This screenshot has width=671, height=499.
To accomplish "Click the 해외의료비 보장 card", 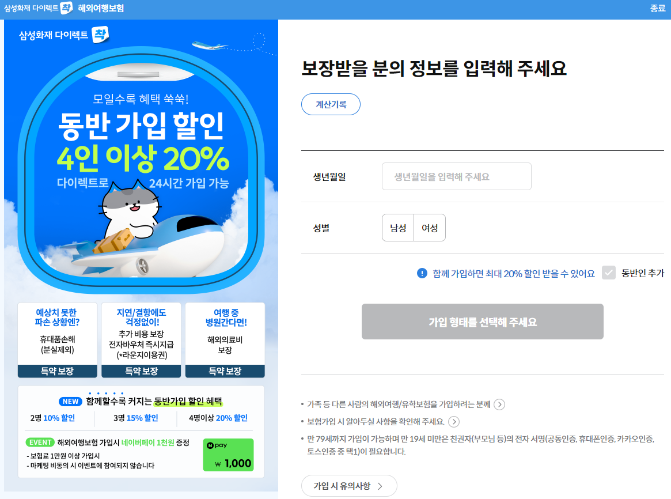I will [x=225, y=340].
